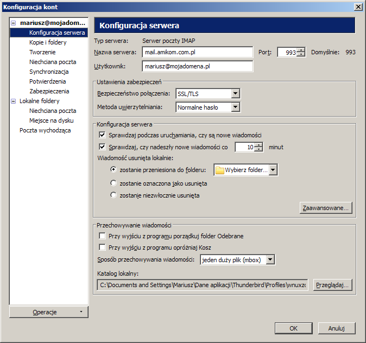
Task: Enable emptying Kosz on program exit
Action: (102, 247)
